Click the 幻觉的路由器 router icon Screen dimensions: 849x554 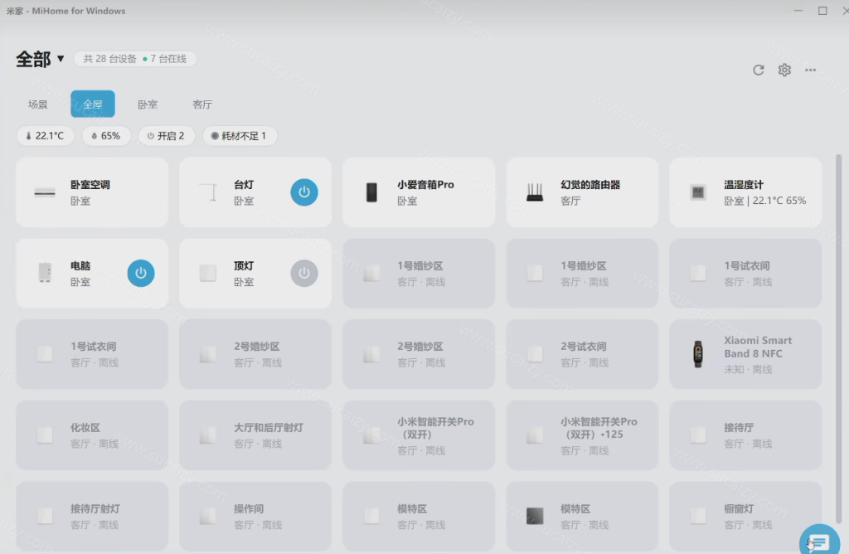tap(535, 192)
